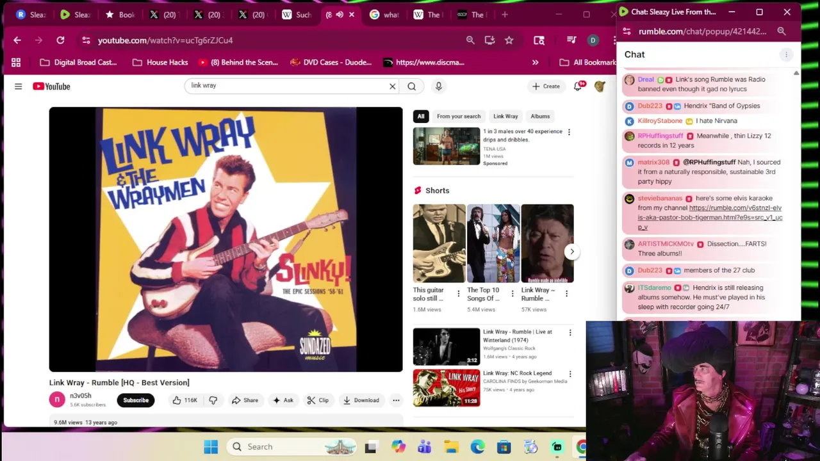Open a new Chrome tab
The height and width of the screenshot is (461, 820).
coord(505,15)
